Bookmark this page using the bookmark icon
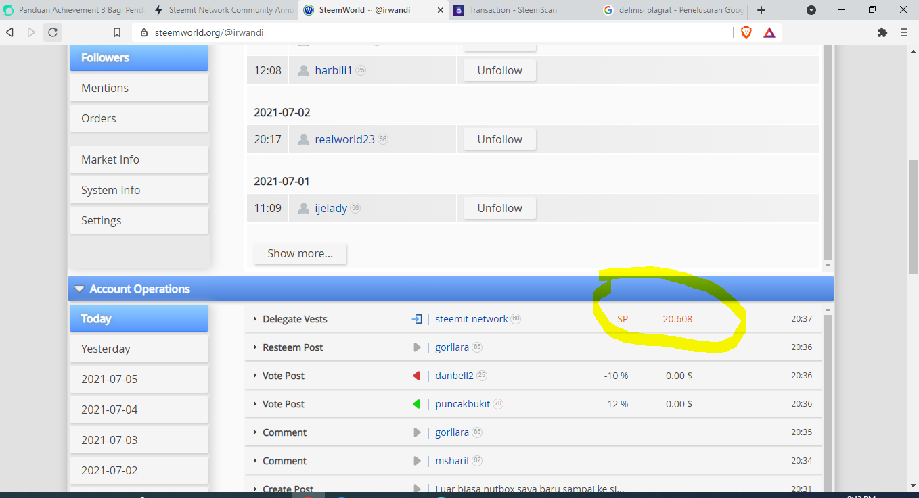 [117, 32]
